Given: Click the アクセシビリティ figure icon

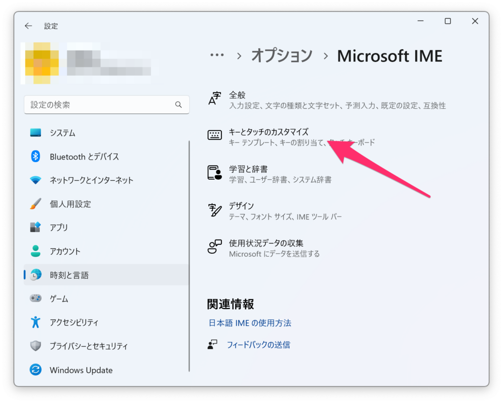Looking at the screenshot, I should coord(35,322).
